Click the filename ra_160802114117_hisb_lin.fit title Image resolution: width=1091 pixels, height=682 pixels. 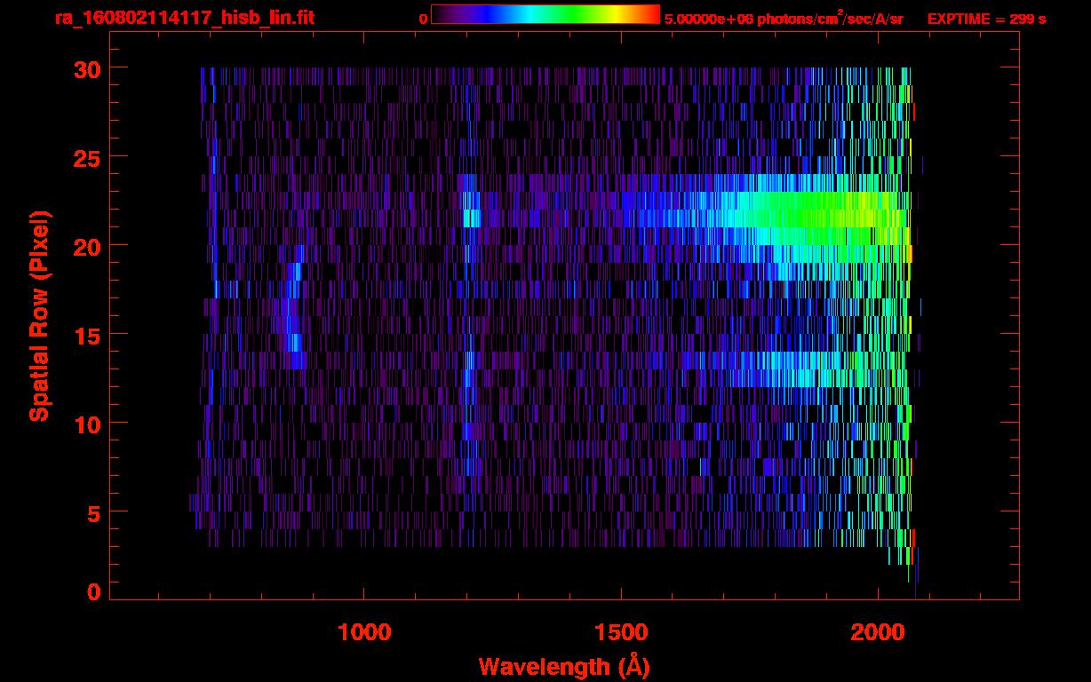(x=184, y=18)
